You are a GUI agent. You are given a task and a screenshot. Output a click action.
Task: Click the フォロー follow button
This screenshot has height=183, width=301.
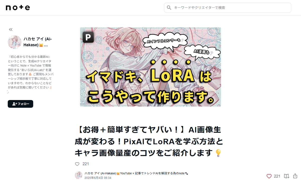[x=20, y=104]
